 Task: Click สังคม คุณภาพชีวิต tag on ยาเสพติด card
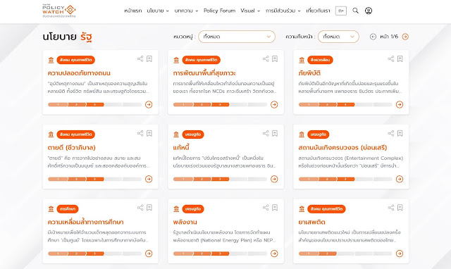[326, 209]
